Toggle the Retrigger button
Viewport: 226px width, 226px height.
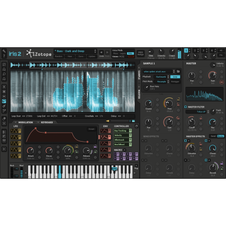[x=175, y=81]
